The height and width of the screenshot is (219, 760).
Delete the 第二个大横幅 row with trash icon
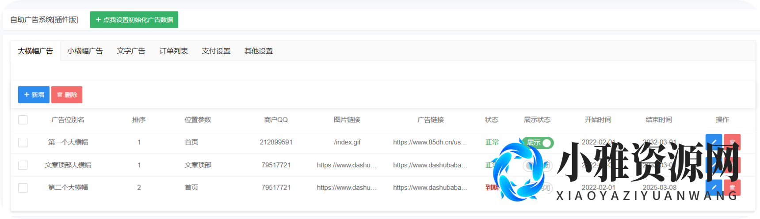coord(732,187)
